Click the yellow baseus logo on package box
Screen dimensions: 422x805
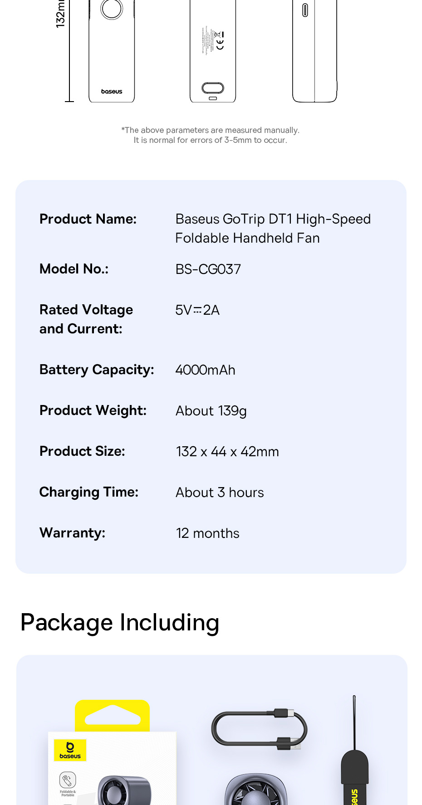click(70, 750)
